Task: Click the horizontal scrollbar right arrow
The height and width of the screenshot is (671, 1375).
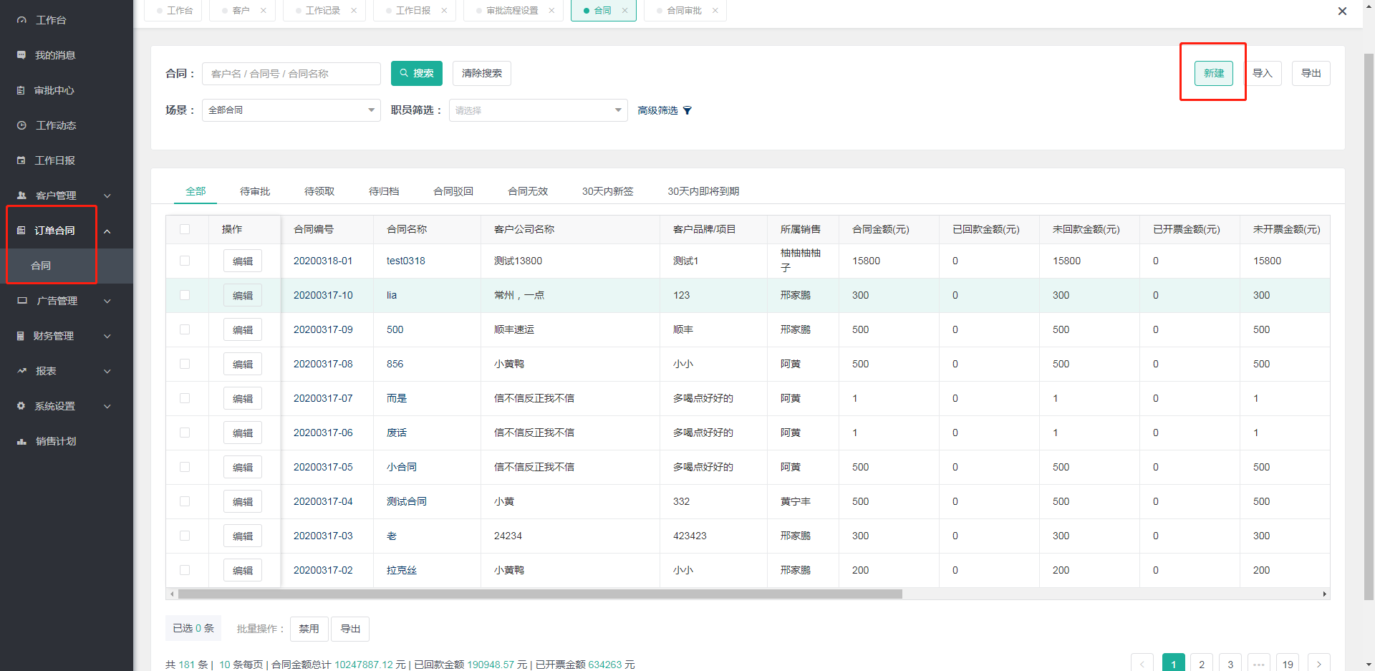Action: point(1325,594)
